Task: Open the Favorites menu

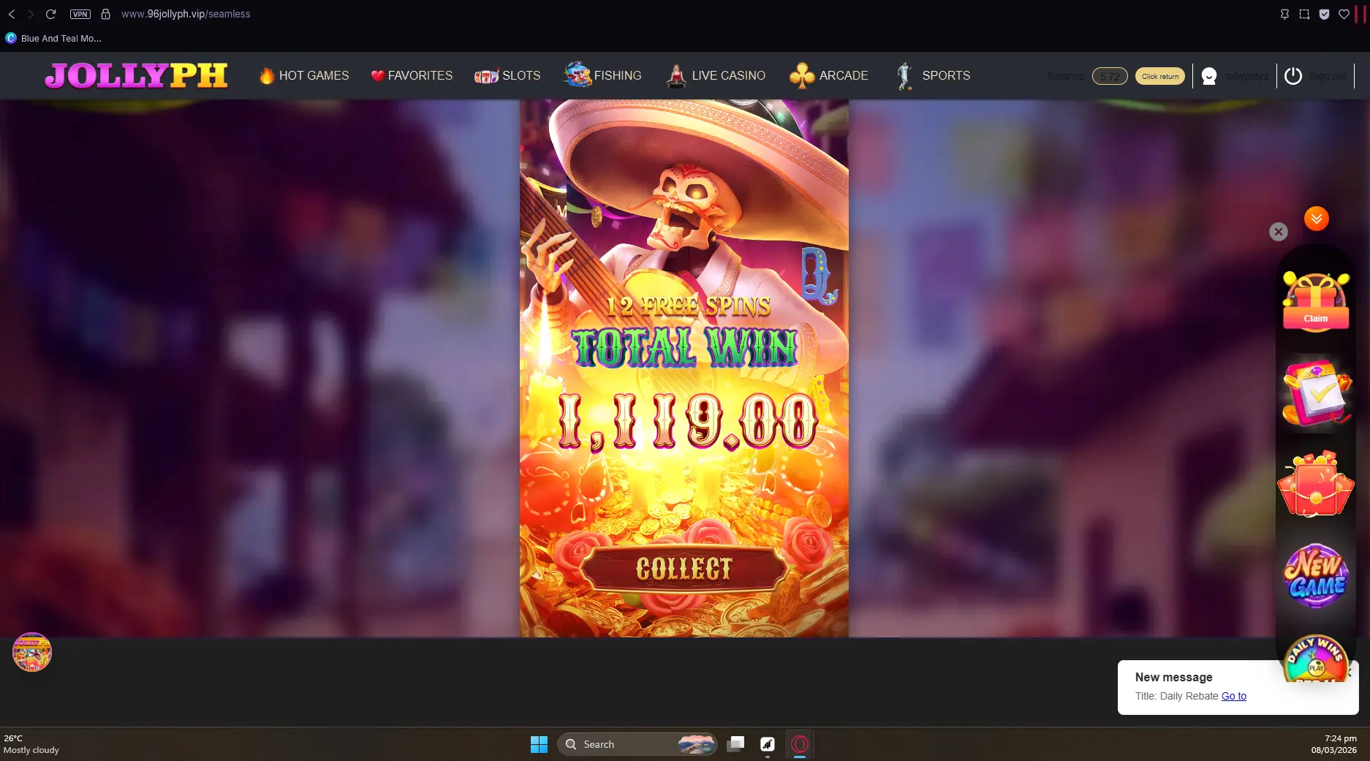Action: [412, 75]
